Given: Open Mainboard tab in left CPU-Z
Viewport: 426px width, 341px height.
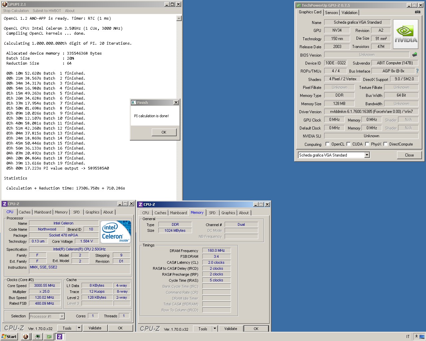Looking at the screenshot, I should point(43,212).
